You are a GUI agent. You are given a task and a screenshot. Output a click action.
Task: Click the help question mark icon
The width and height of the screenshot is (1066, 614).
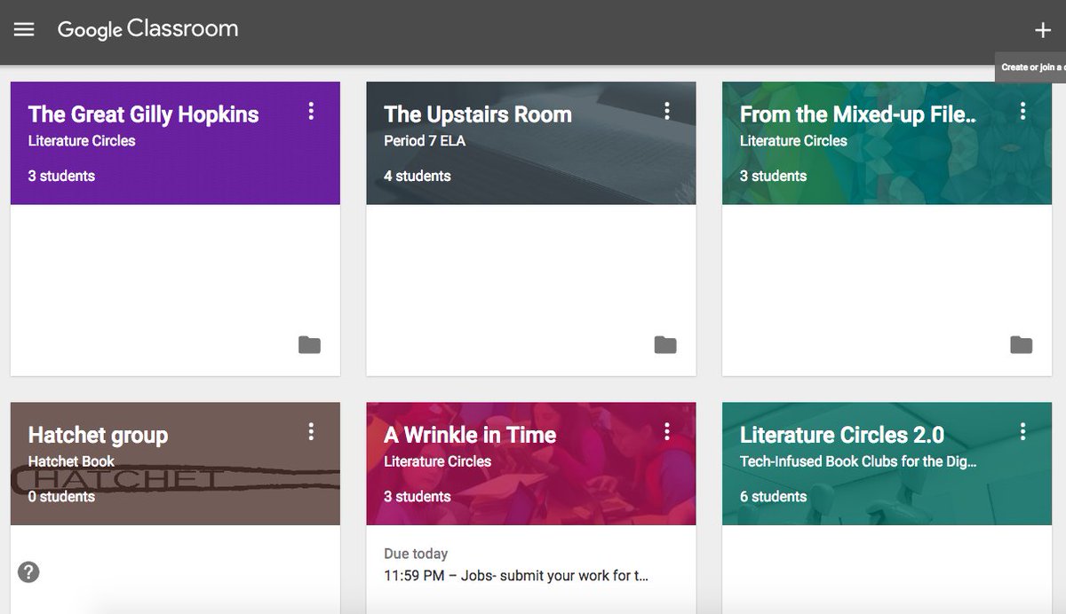[x=28, y=572]
